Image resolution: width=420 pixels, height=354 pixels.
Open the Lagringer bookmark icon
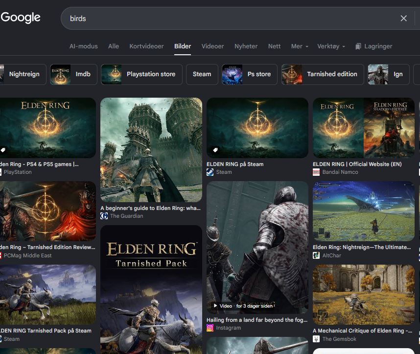click(358, 46)
